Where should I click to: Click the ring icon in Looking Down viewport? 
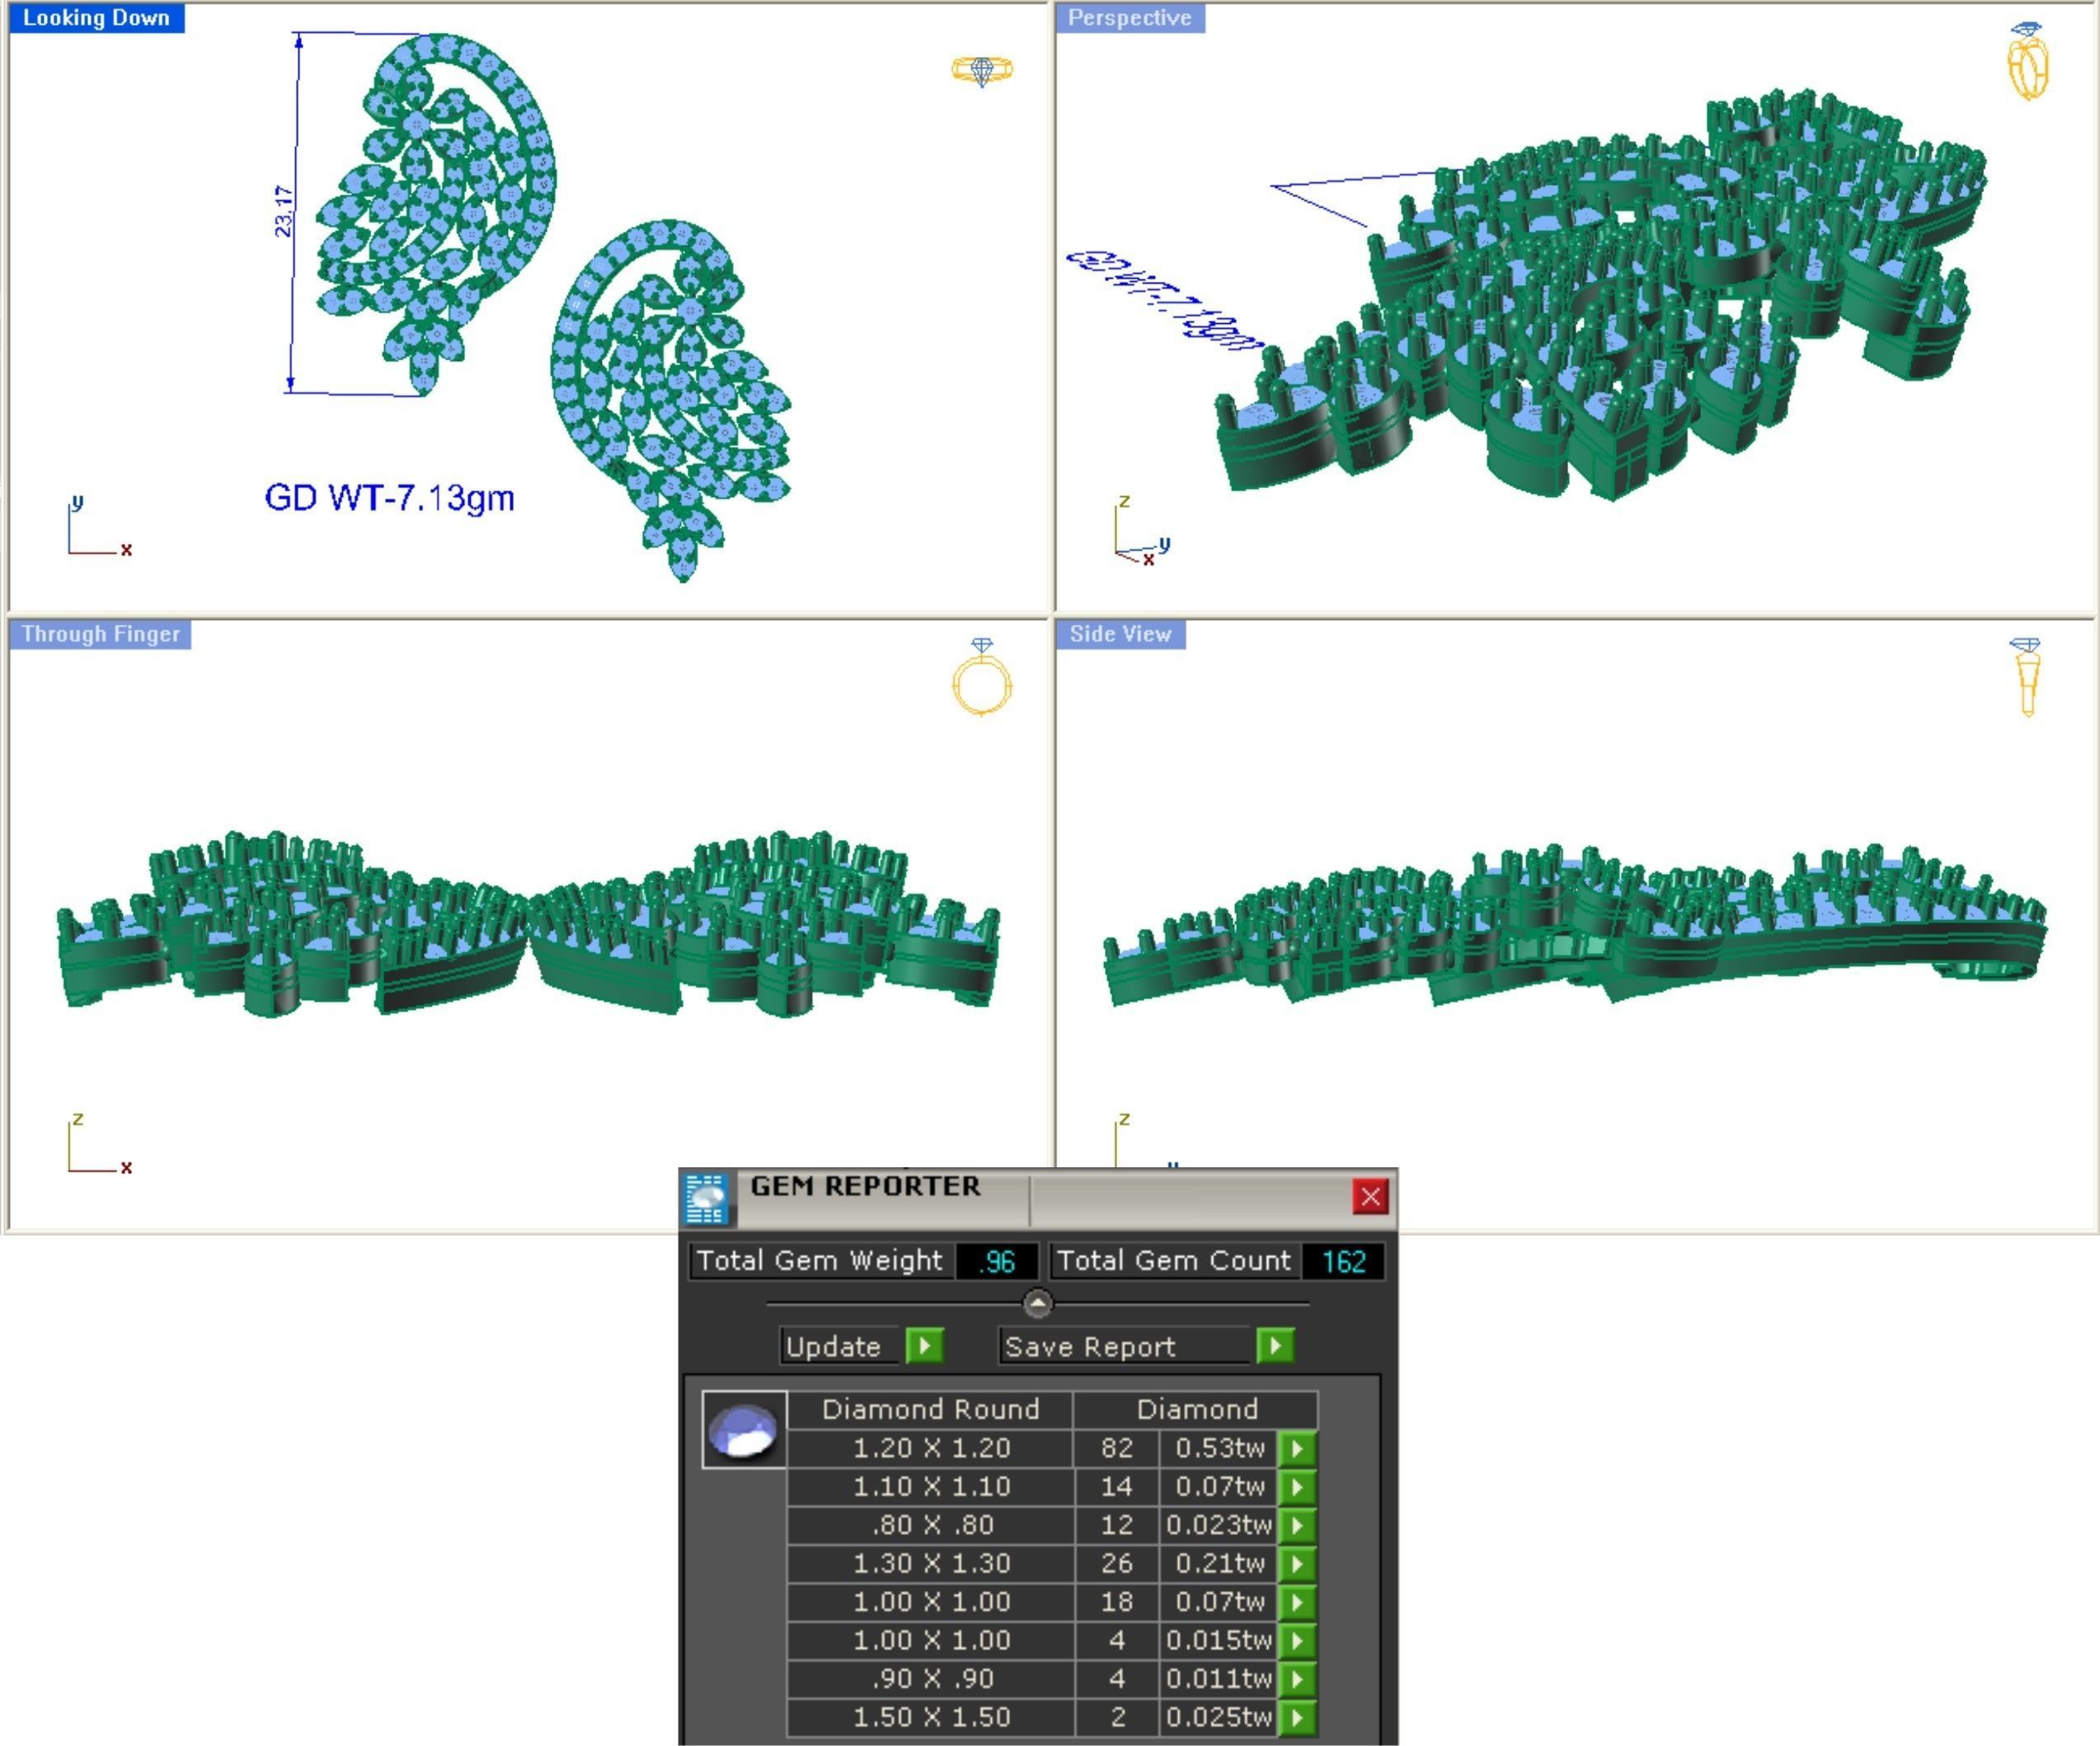pos(981,70)
